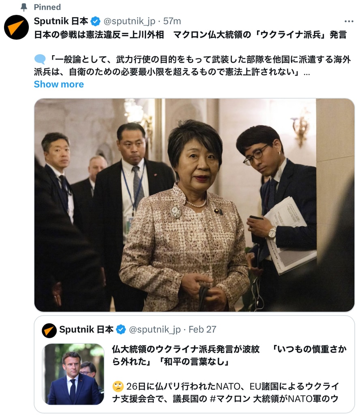Click the Pinned label text
The height and width of the screenshot is (415, 360).
47,7
